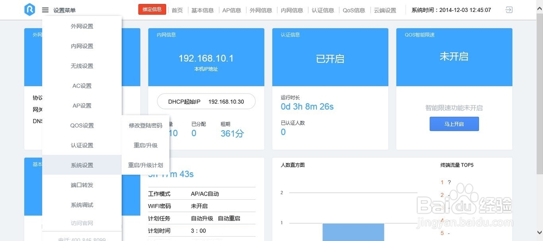Image resolution: width=543 pixels, height=241 pixels.
Task: Click running duration 0d 3h 8m 26s
Action: point(307,106)
